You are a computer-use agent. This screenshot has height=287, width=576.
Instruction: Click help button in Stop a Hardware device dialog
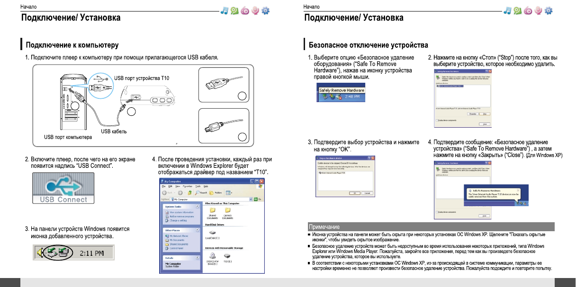click(369, 158)
